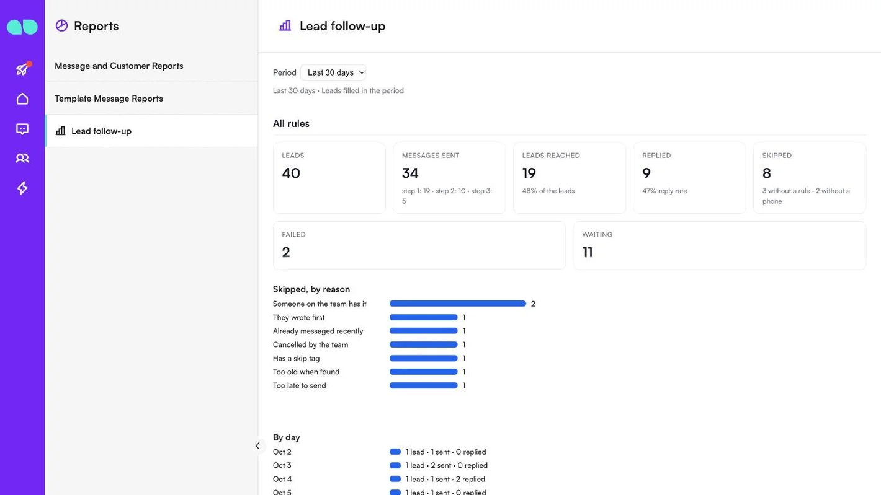Screen dimensions: 881x495
Task: Click the 'Has a skip tag' label
Action: click(x=296, y=358)
